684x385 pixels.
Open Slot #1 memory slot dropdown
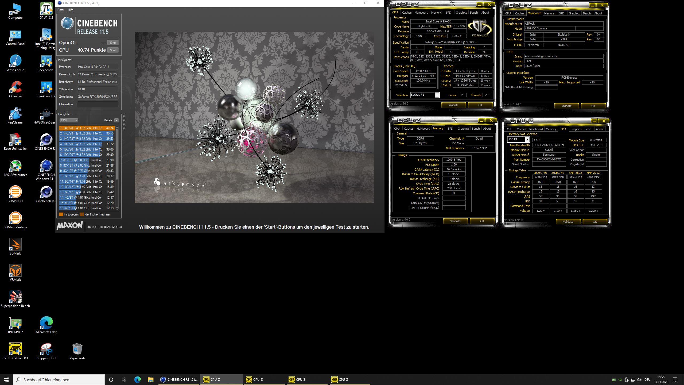(518, 139)
